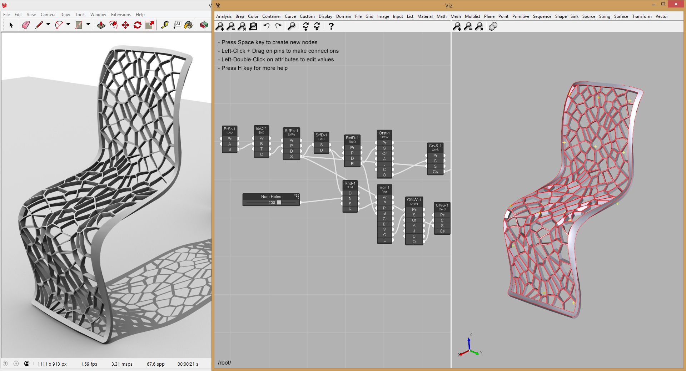Choose the Move tool
Viewport: 686px width, 371px height.
125,25
